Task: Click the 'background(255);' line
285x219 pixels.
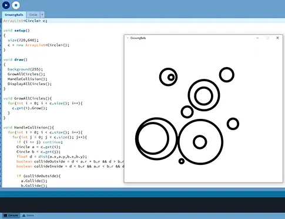Action: (25, 69)
